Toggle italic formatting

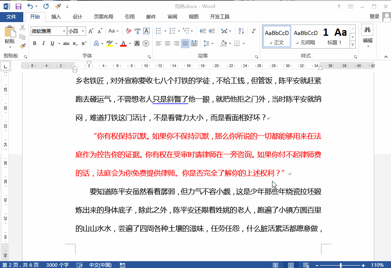coord(43,43)
